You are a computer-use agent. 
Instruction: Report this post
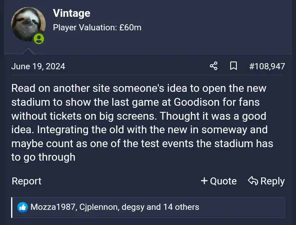point(27,181)
